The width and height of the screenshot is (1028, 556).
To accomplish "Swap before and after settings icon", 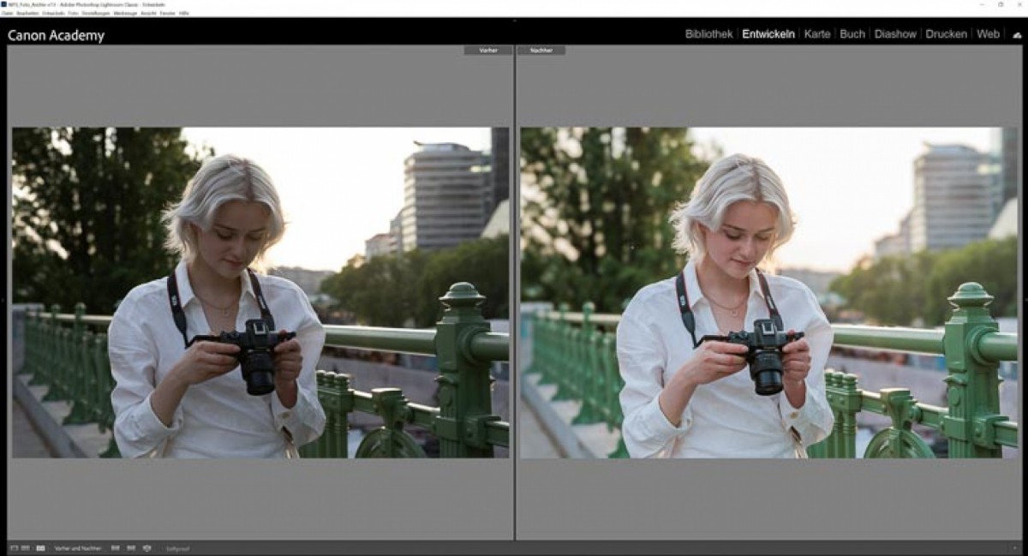I will point(146,547).
